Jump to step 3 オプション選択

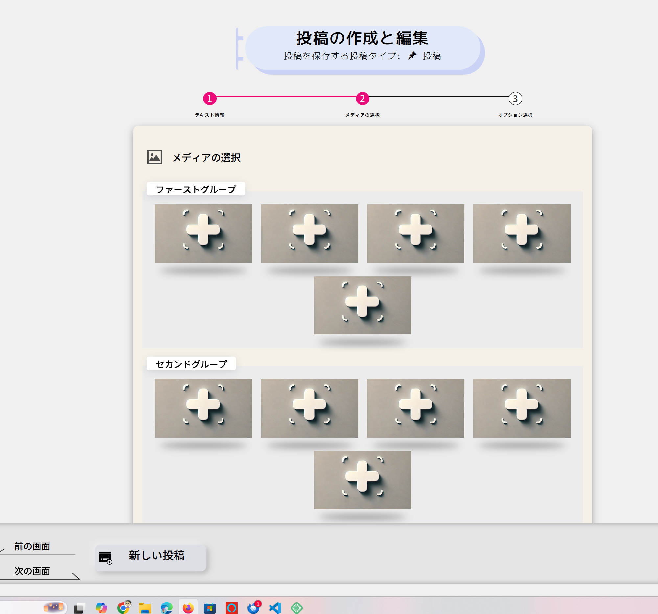coord(515,99)
